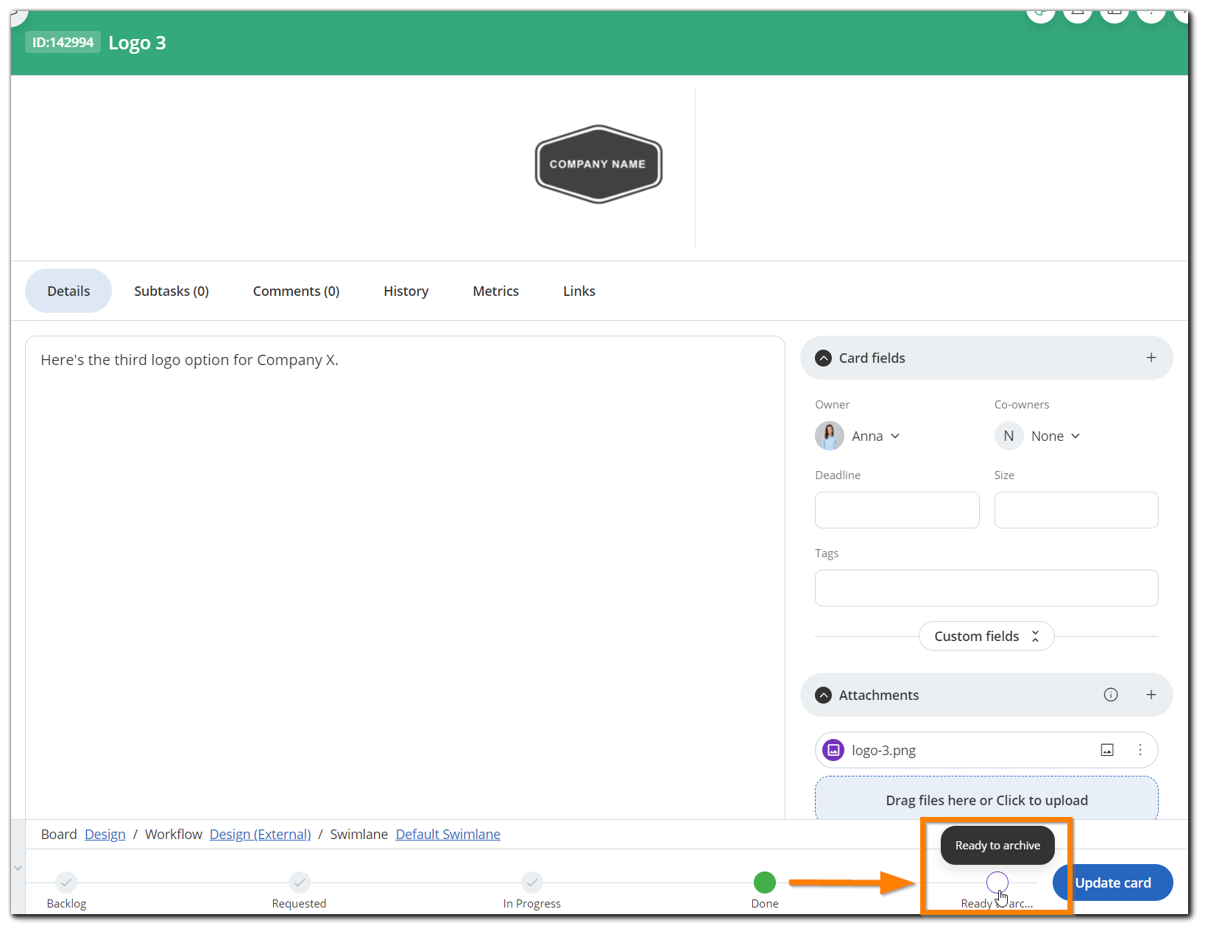1208x934 pixels.
Task: Switch to the History tab
Action: coord(406,291)
